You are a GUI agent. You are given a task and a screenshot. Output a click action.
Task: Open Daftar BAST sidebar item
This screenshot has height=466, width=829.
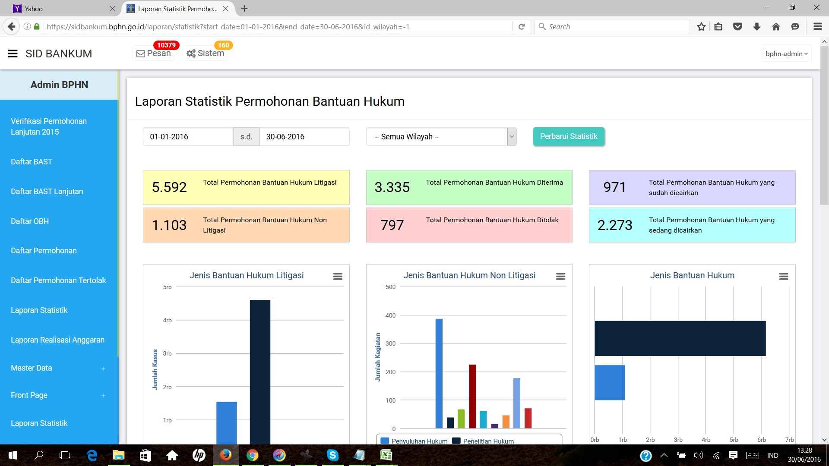(32, 162)
